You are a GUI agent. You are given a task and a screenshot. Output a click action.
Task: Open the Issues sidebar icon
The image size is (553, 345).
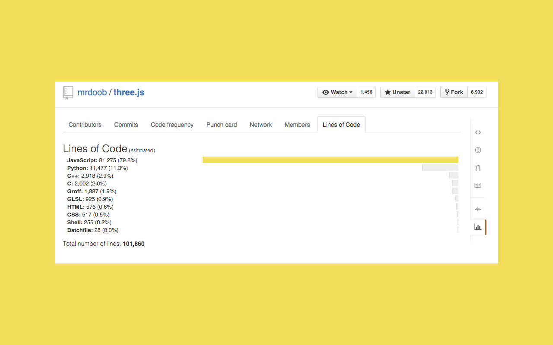[478, 150]
